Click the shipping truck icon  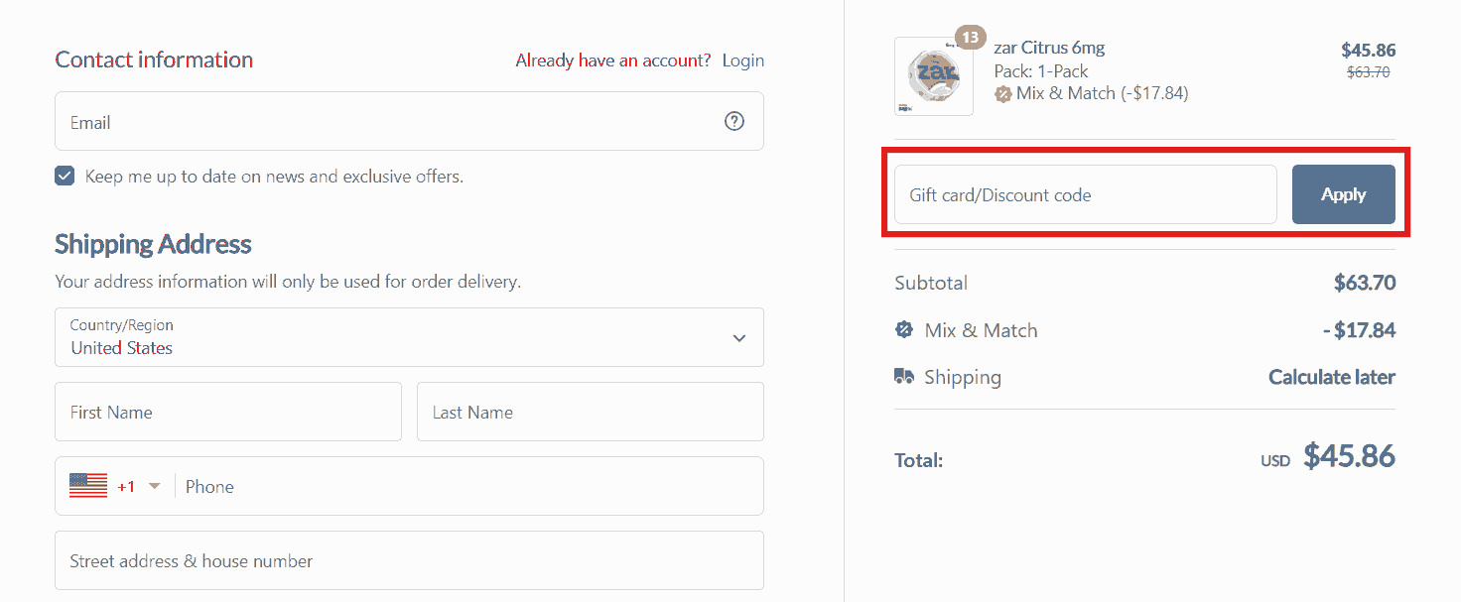904,377
